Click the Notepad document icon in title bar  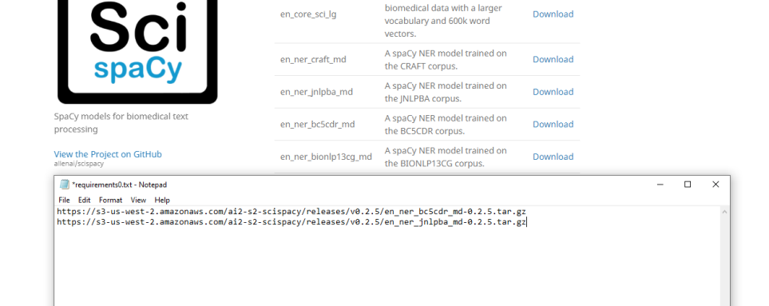64,185
